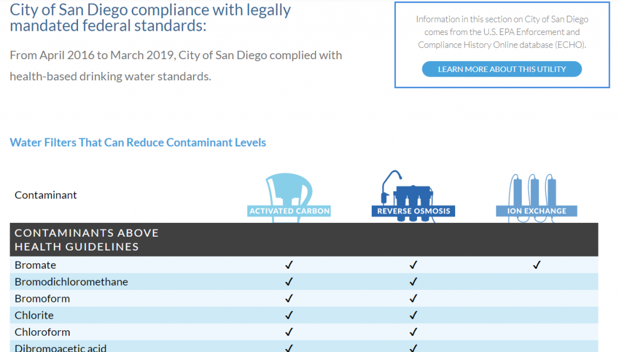
Task: Click the Activated Carbon pitcher icon
Action: click(x=289, y=197)
